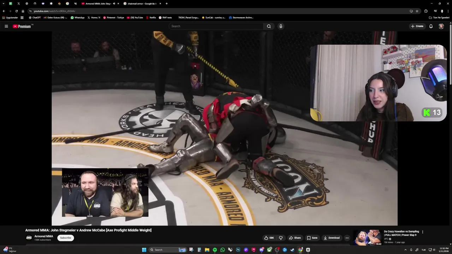Screen dimensions: 452x254
Task: Open the media control icon in Chrome toolbar
Action: coord(435,11)
